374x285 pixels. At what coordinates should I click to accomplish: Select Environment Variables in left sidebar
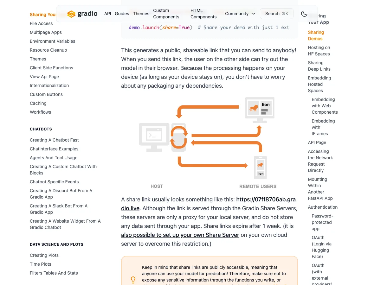click(53, 41)
